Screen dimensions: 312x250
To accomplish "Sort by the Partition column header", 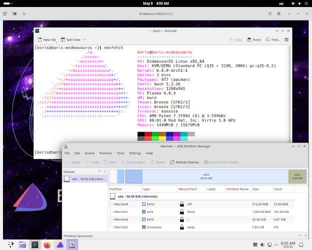I will coord(125,189).
